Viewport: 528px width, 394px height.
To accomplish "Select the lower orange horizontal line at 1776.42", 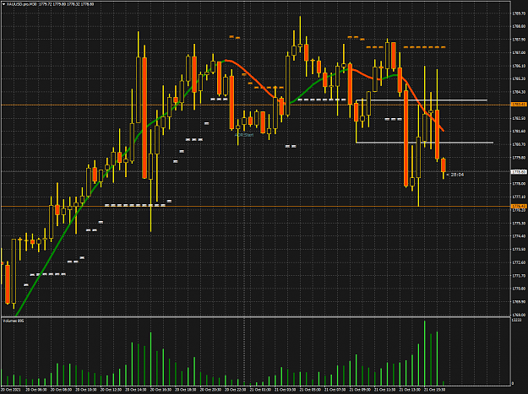I will coord(256,207).
